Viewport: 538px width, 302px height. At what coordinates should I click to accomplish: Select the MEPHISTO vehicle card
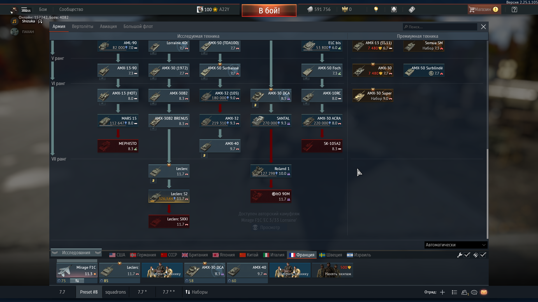[118, 146]
